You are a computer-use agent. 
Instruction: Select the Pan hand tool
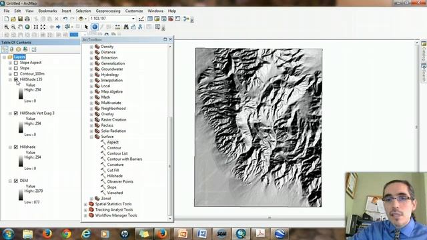(x=20, y=27)
